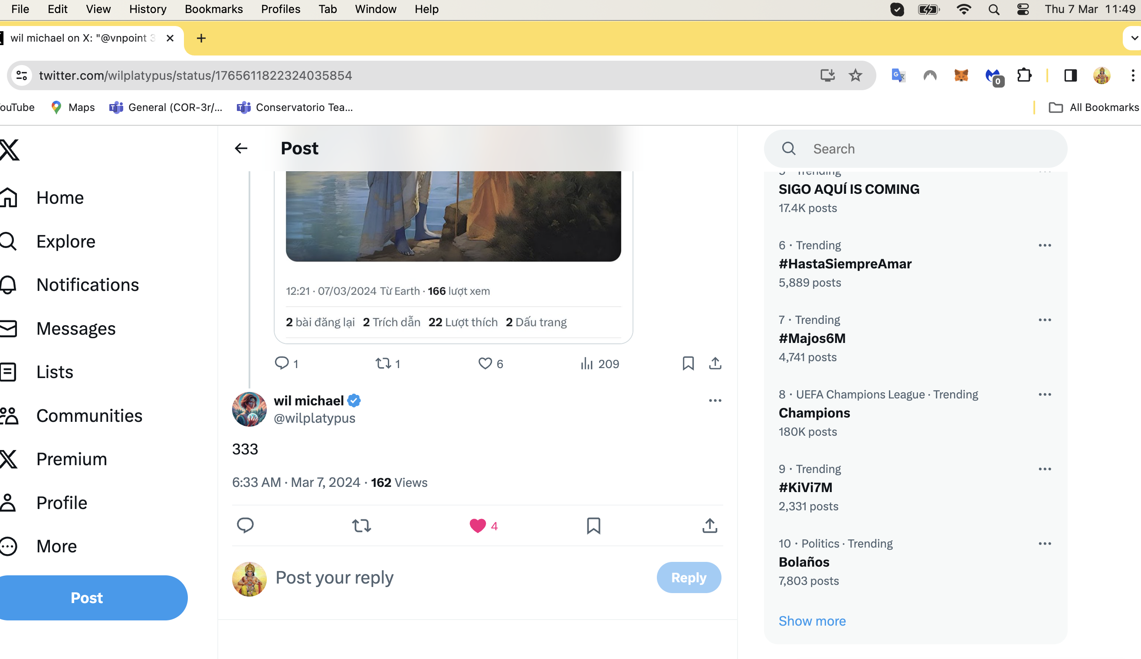
Task: Bookmark this tab with star icon
Action: pos(855,75)
